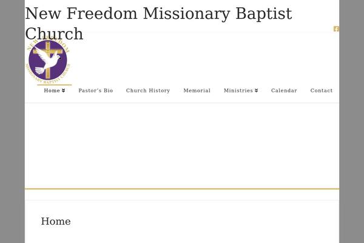
Task: Click the long gold divider line
Action: [x=182, y=189]
